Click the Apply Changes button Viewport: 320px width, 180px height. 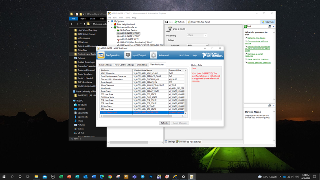[180, 123]
